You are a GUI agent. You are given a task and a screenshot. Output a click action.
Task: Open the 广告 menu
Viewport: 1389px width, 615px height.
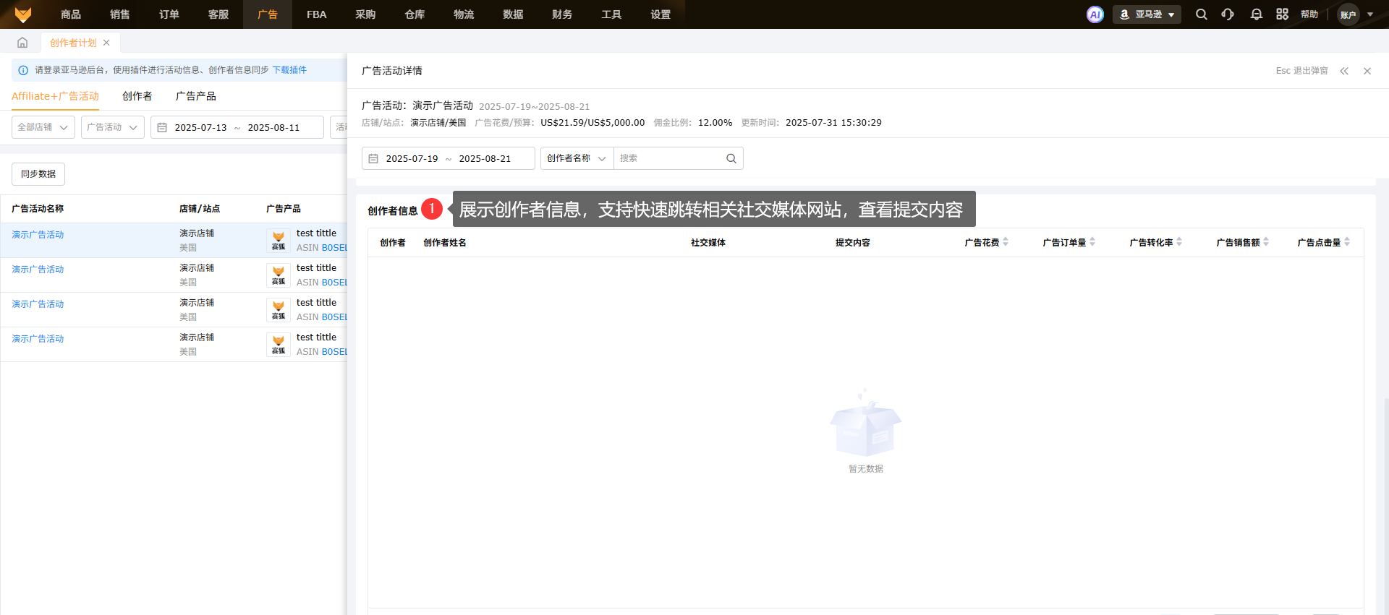[x=268, y=14]
